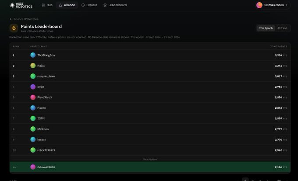Click the 2,956 PTS score

[x=281, y=87]
